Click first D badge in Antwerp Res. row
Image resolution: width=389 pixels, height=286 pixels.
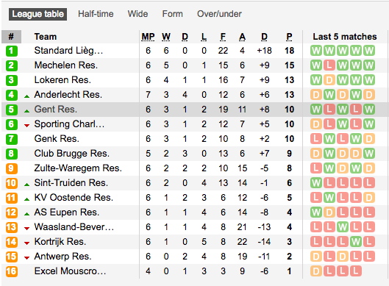point(316,257)
